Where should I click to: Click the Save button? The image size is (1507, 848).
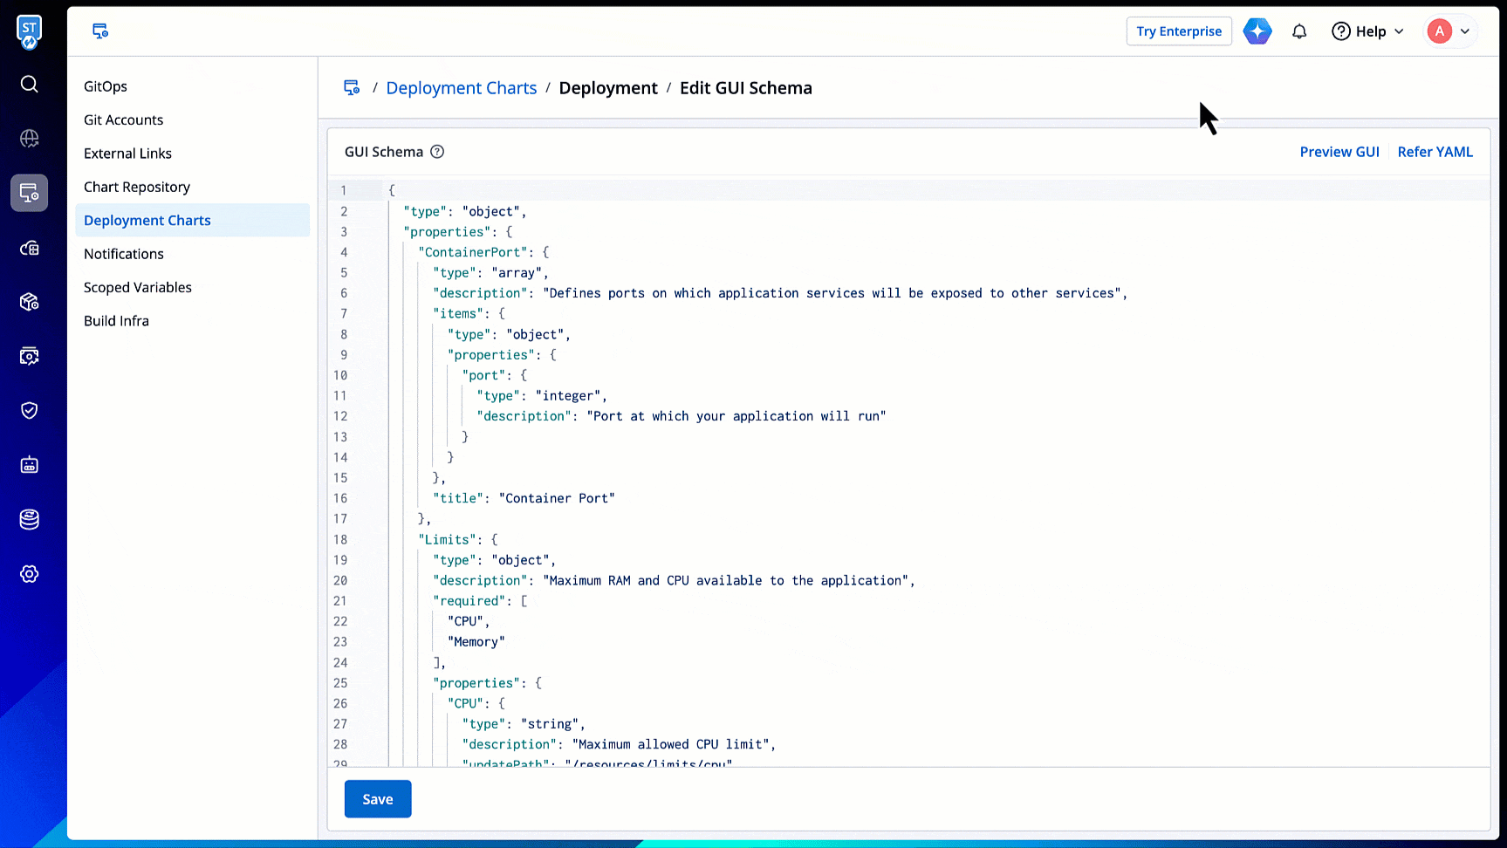378,799
